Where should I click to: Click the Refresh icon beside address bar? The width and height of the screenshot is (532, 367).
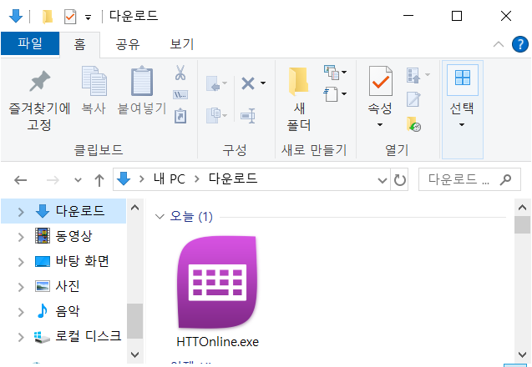point(400,179)
